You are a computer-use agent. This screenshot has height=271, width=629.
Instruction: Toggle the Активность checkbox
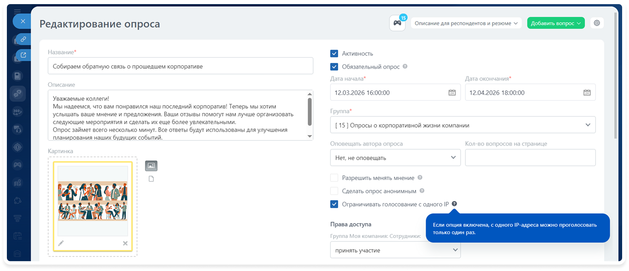pos(334,54)
